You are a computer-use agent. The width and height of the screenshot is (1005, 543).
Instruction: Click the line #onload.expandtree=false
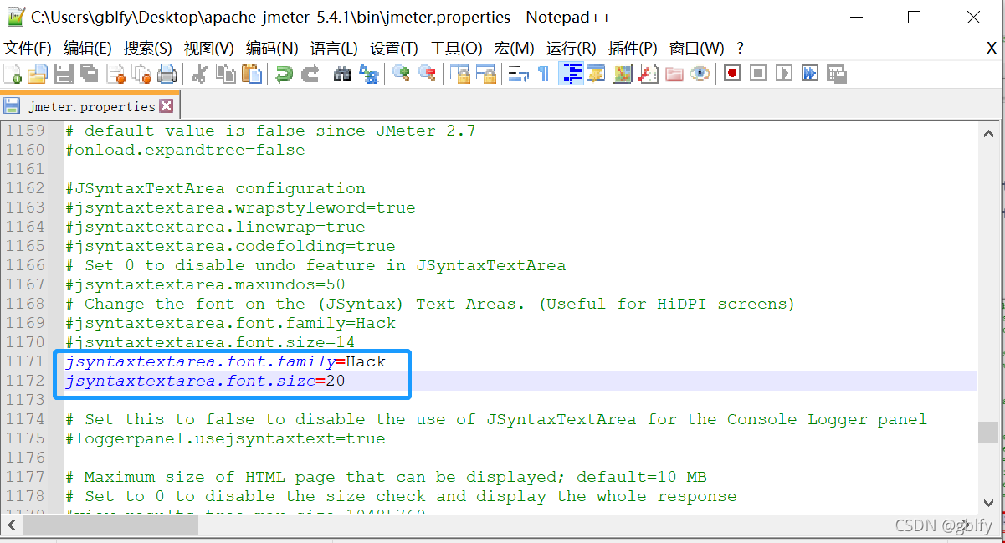click(x=185, y=150)
